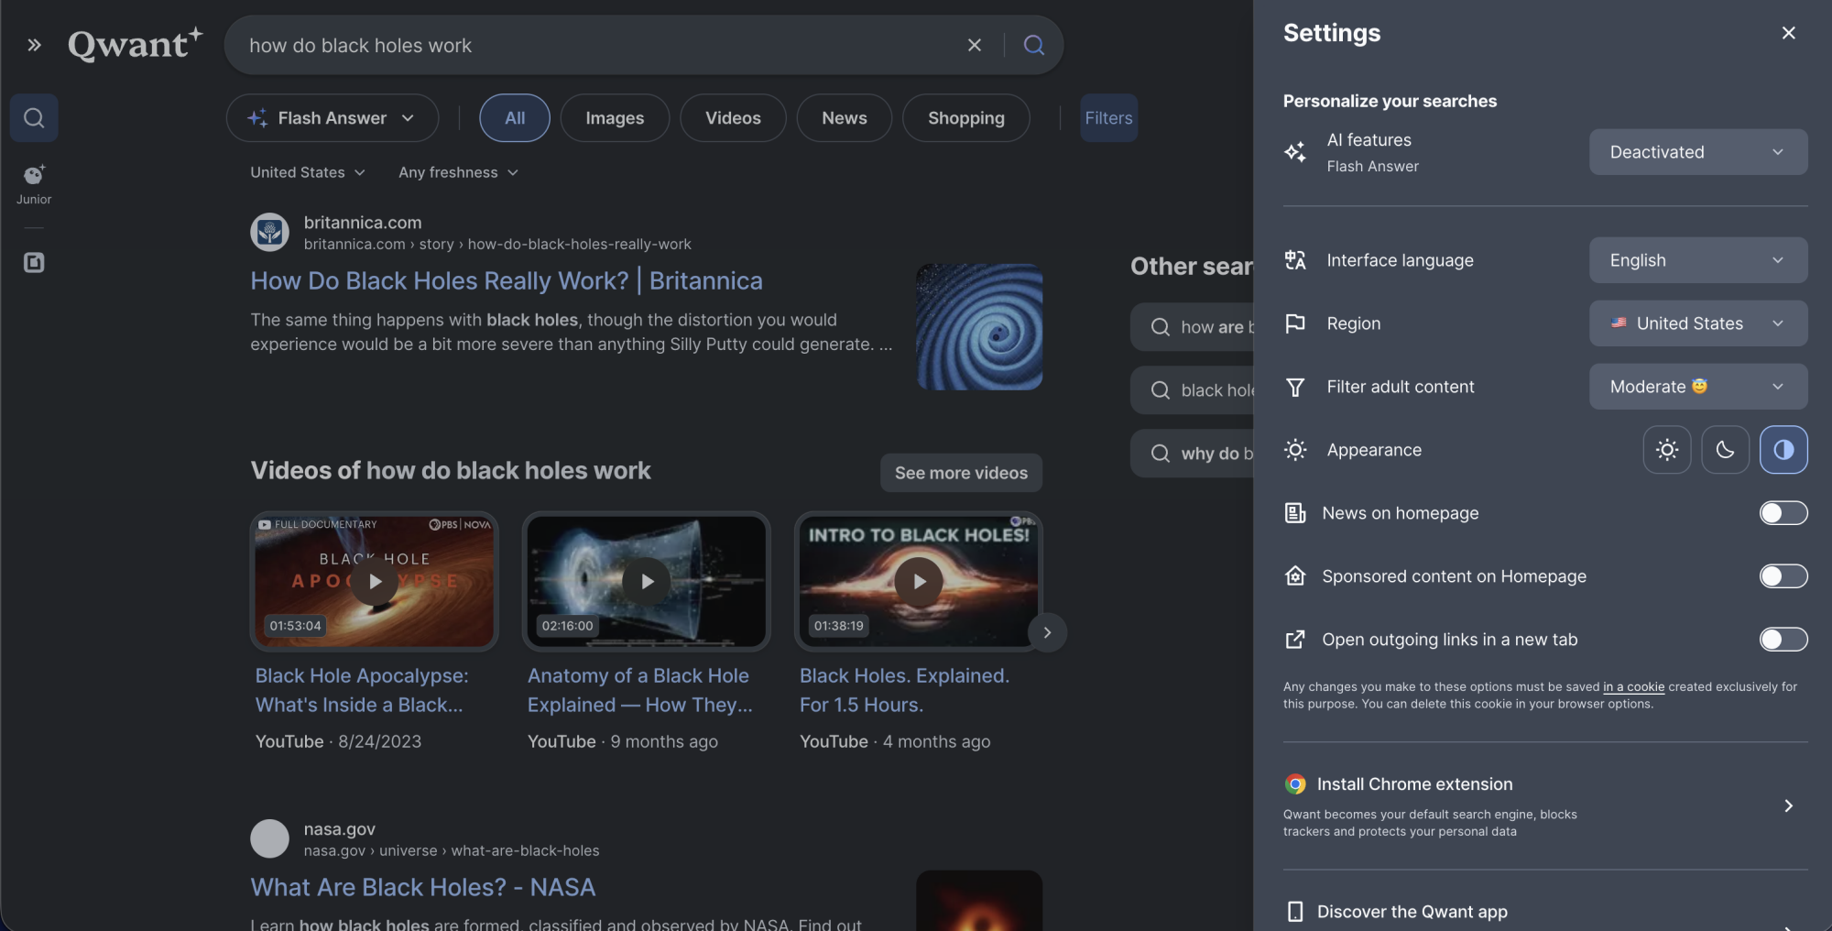Screen dimensions: 1832x931
Task: Click the Sponsored content house icon
Action: click(x=1295, y=576)
